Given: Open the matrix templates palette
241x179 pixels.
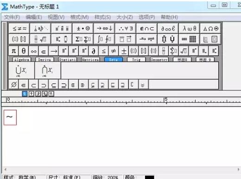Looking at the screenshot, I should (190, 39).
